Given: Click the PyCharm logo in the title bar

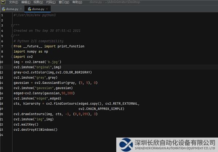Looking at the screenshot, I should [x=3, y=2].
